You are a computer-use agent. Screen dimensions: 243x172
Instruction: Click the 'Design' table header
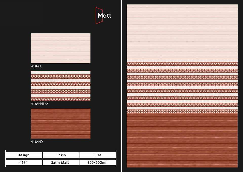click(x=24, y=155)
